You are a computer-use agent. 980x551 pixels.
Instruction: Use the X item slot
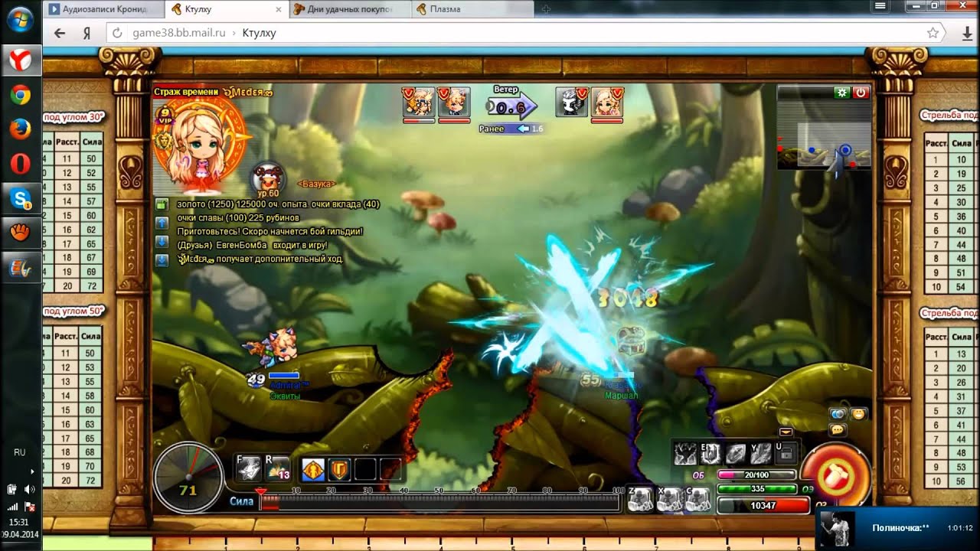[x=669, y=499]
